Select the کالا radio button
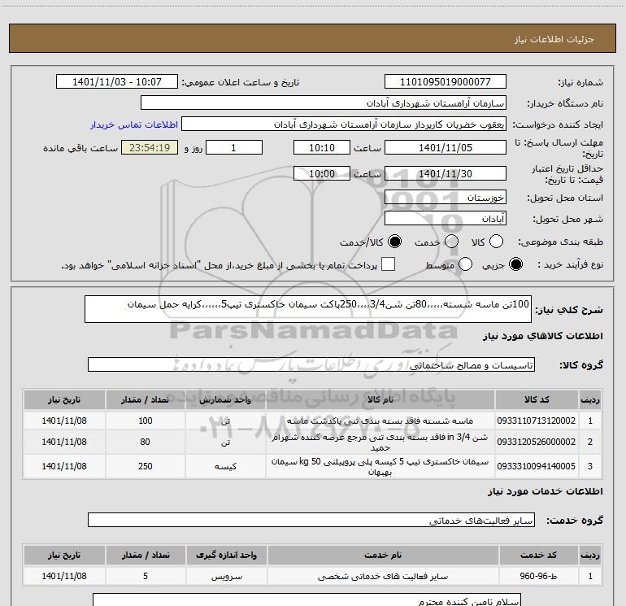Viewport: 626px width, 606px height. point(496,242)
